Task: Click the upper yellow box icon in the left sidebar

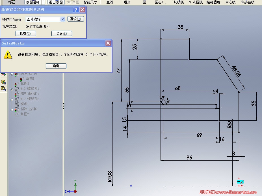Action: pyautogui.click(x=3, y=82)
